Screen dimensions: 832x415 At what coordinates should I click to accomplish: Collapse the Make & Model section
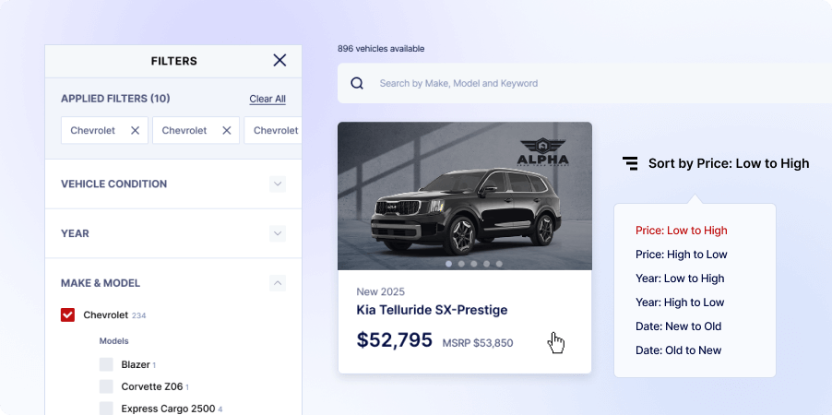click(278, 283)
